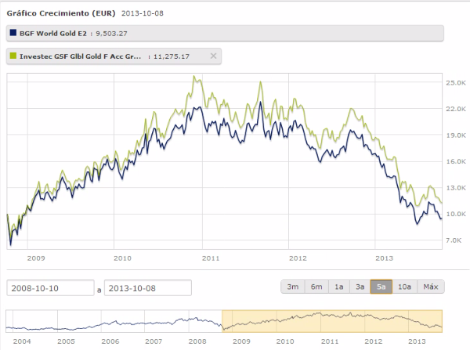This screenshot has width=470, height=350.
Task: Show the 3a period
Action: pos(360,287)
